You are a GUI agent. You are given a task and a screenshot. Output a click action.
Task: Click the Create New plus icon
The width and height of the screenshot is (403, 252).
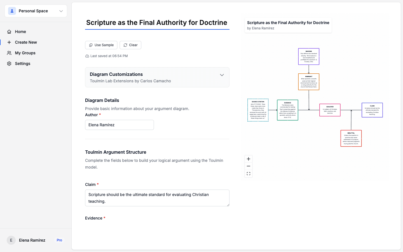coord(9,42)
